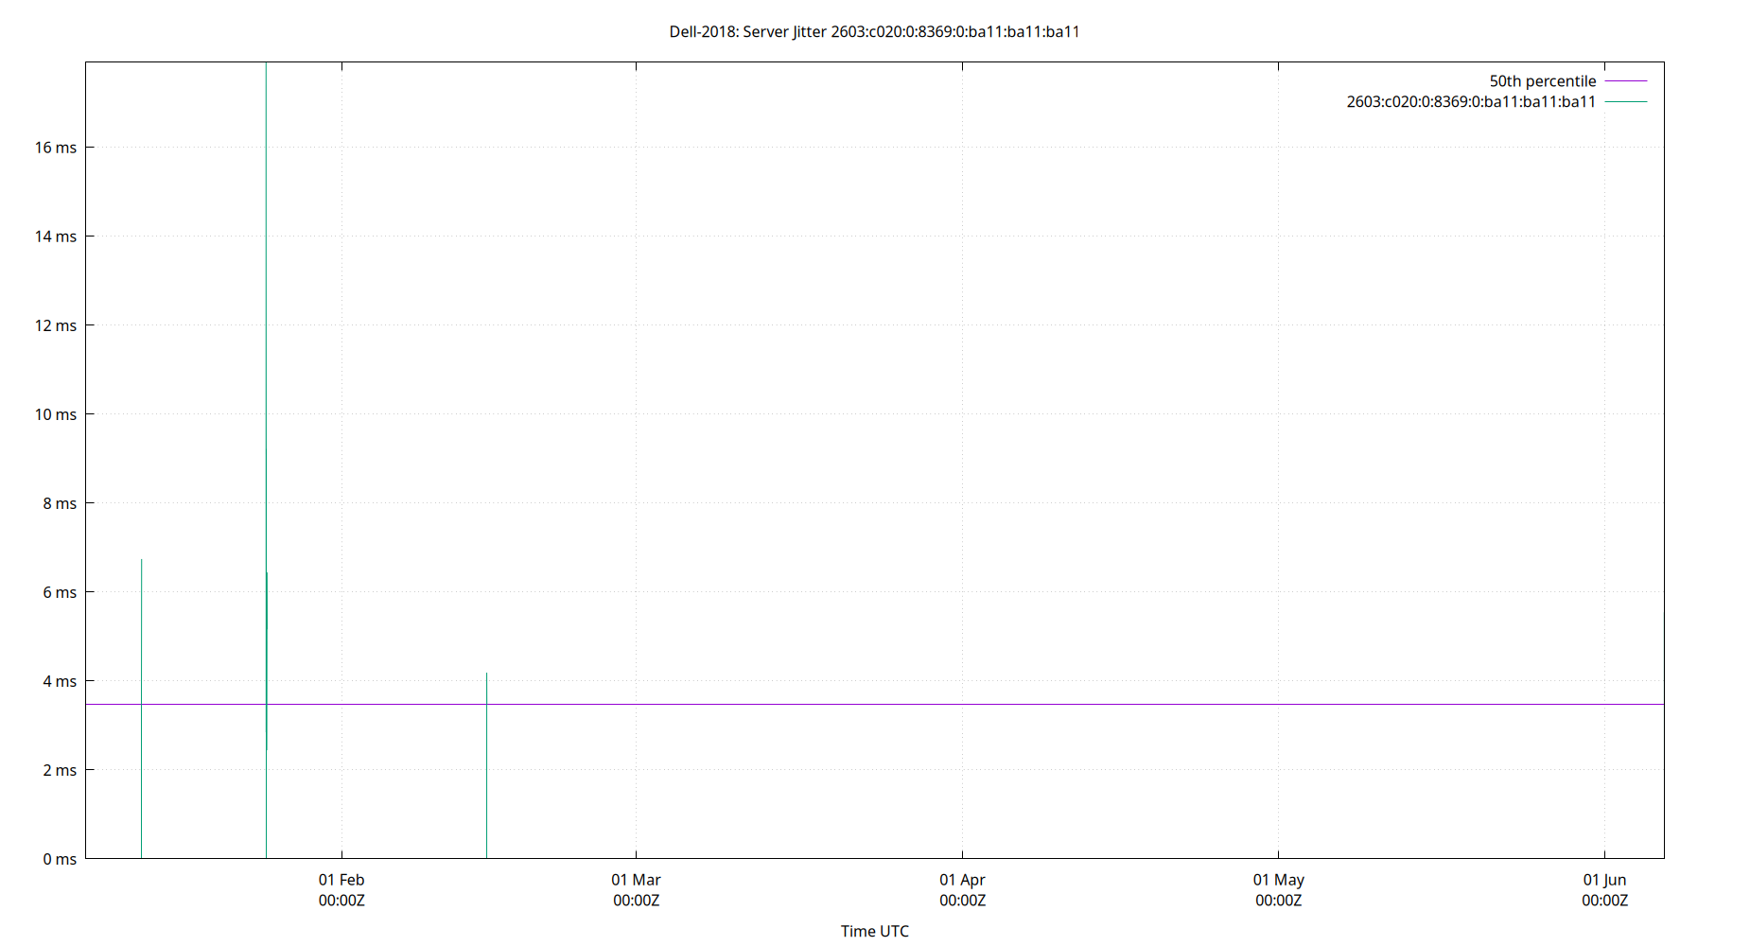The height and width of the screenshot is (946, 1750).
Task: Select the 01 Apr axis label
Action: click(x=963, y=880)
